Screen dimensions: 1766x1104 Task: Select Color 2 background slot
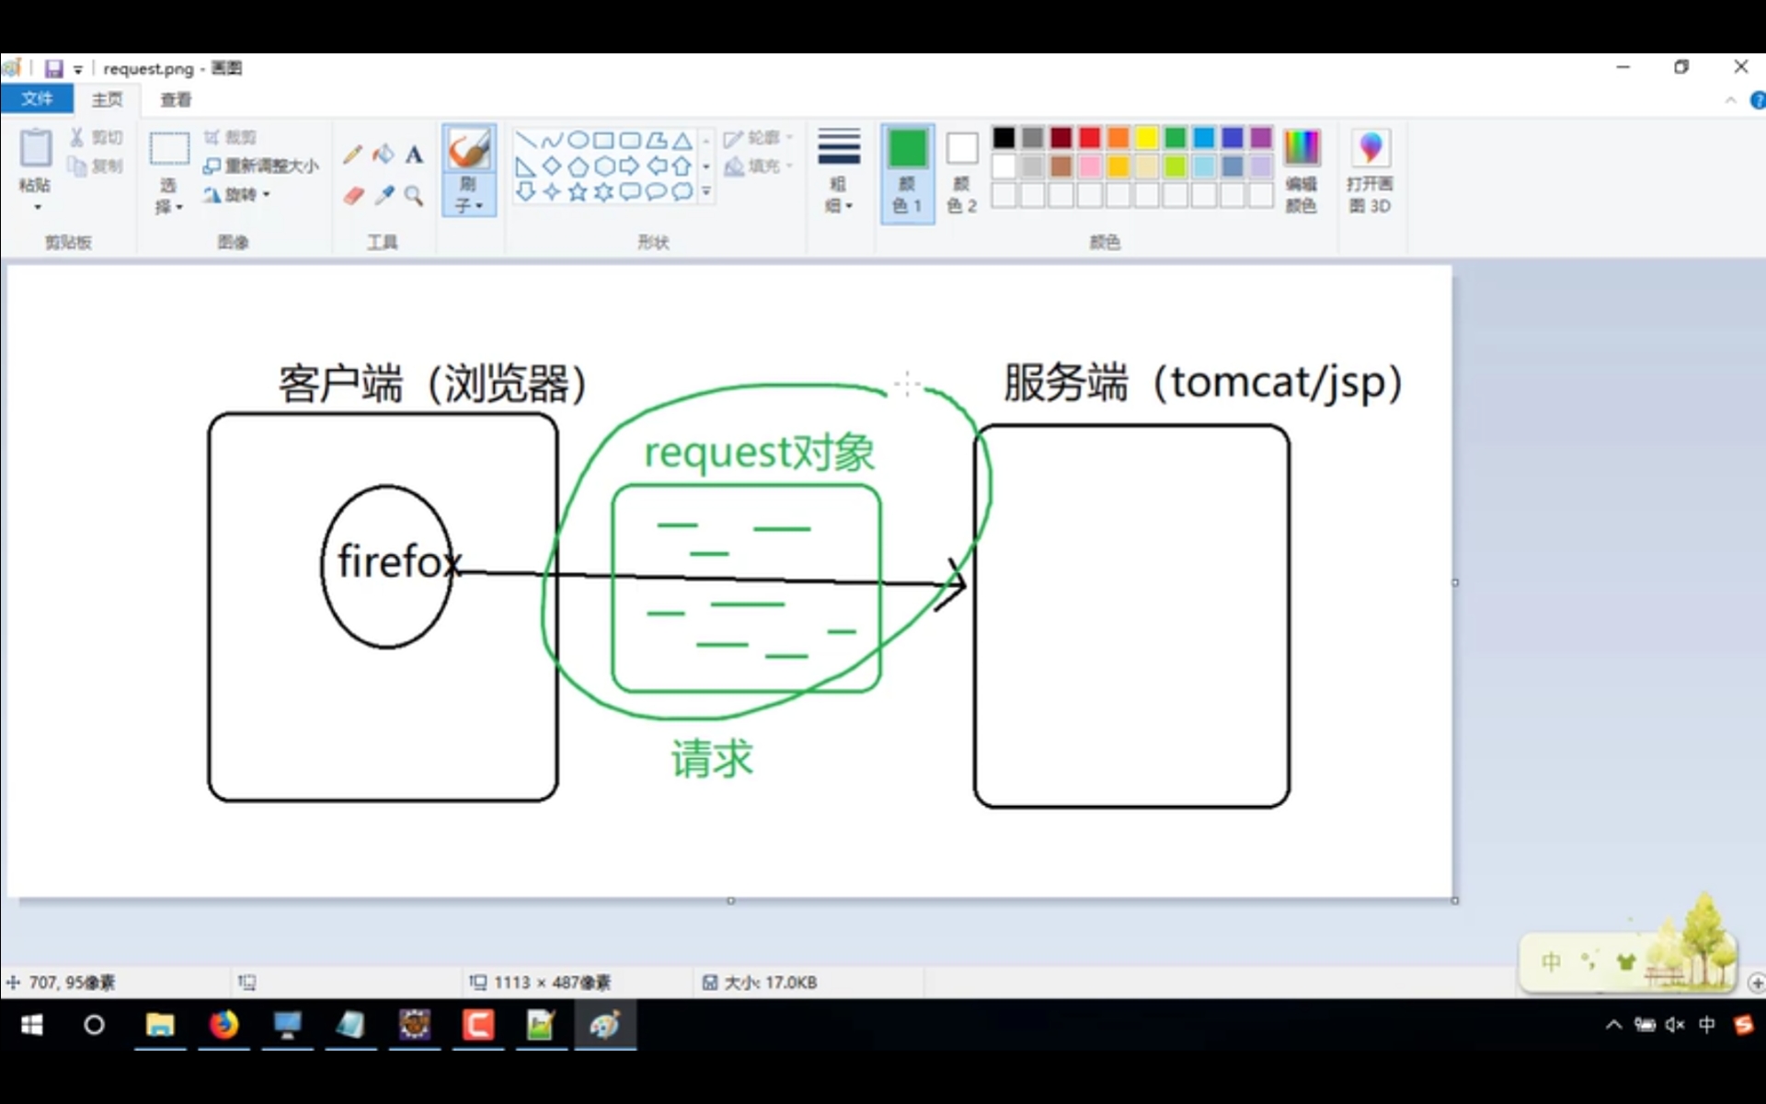pos(962,172)
